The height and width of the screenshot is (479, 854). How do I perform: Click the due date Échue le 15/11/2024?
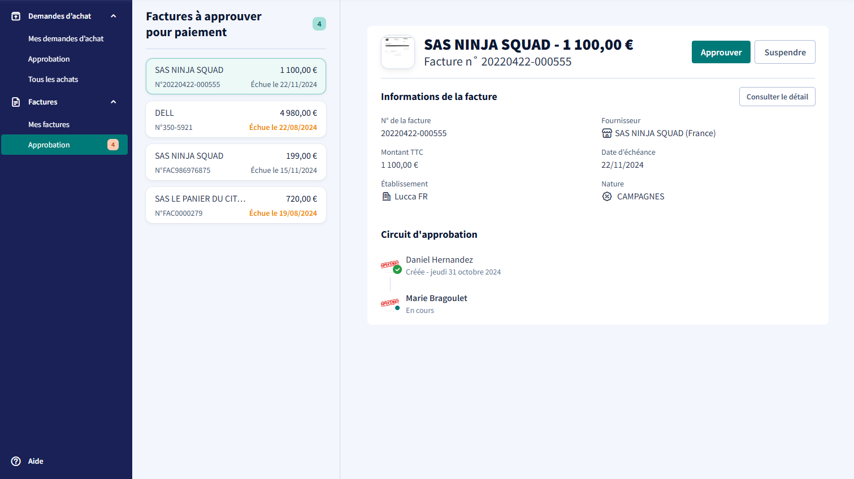(284, 171)
